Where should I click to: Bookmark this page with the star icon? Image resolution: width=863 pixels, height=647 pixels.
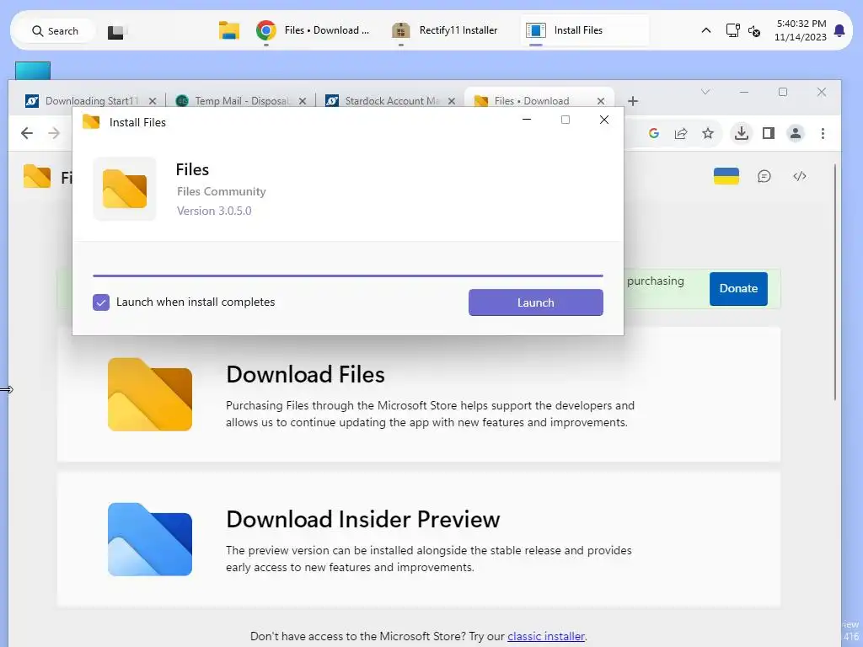click(708, 133)
